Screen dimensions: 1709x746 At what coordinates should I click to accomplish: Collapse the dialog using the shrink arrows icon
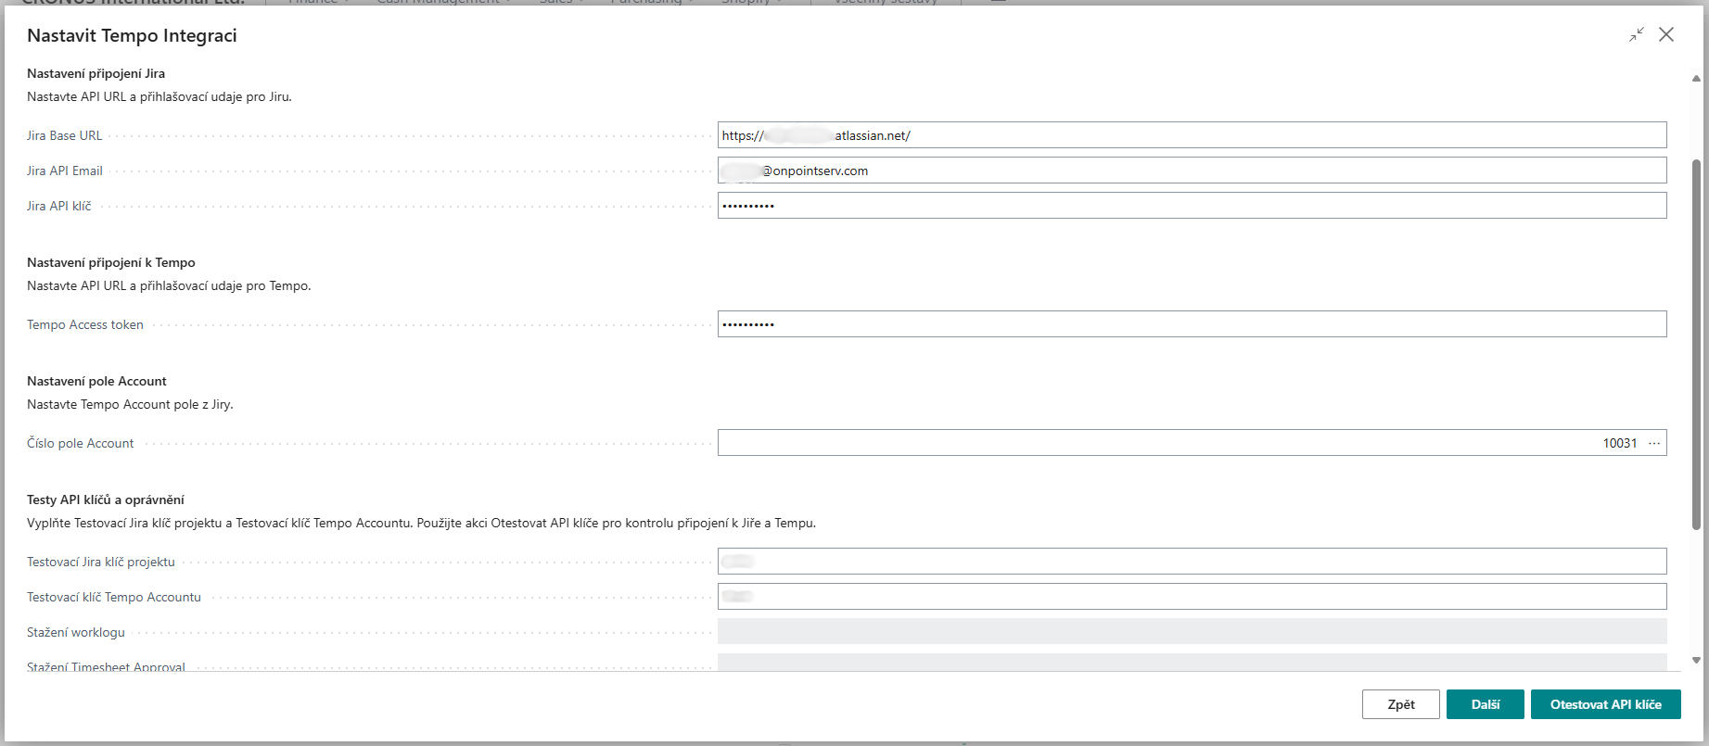1637,34
